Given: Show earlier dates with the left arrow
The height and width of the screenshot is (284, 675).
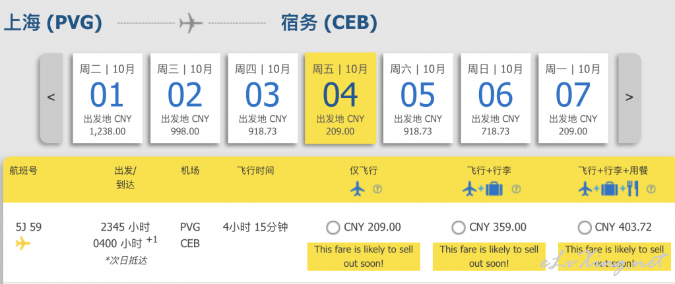Looking at the screenshot, I should pyautogui.click(x=51, y=98).
